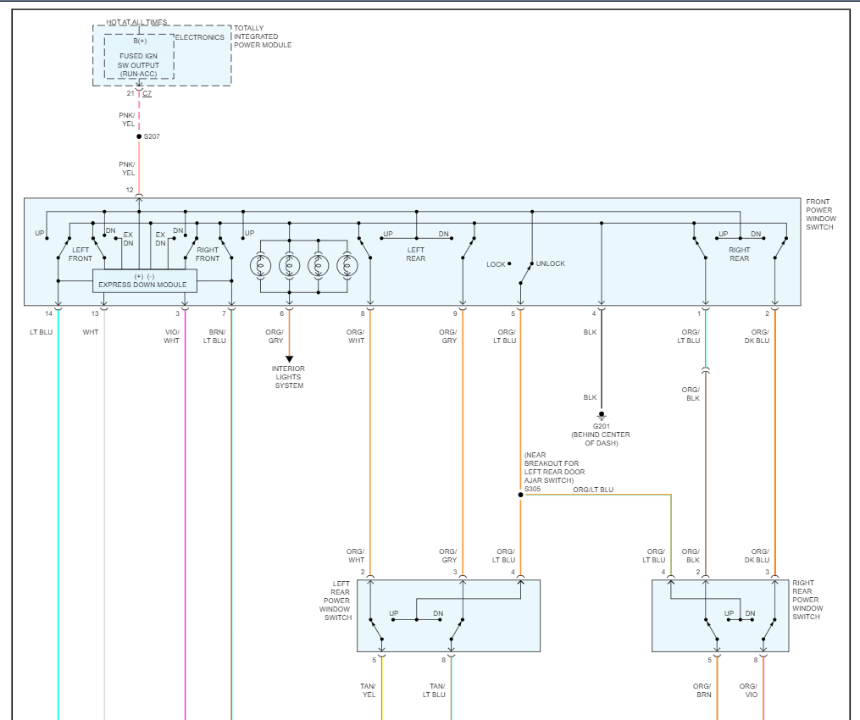
Task: Click the cyan LT BLU wire label
Action: pyautogui.click(x=42, y=332)
